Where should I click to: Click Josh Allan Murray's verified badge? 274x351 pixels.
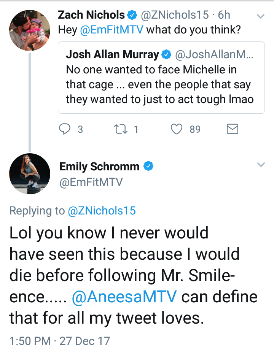click(x=166, y=54)
